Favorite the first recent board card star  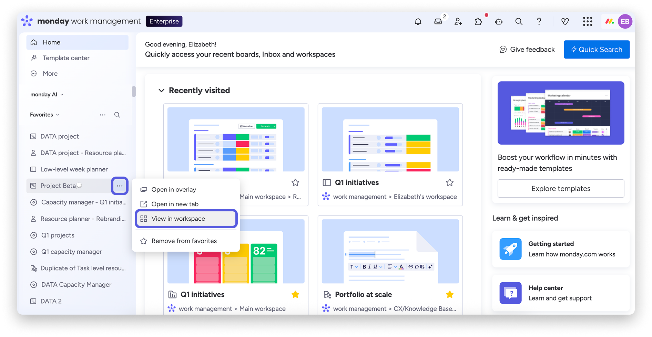pyautogui.click(x=295, y=182)
